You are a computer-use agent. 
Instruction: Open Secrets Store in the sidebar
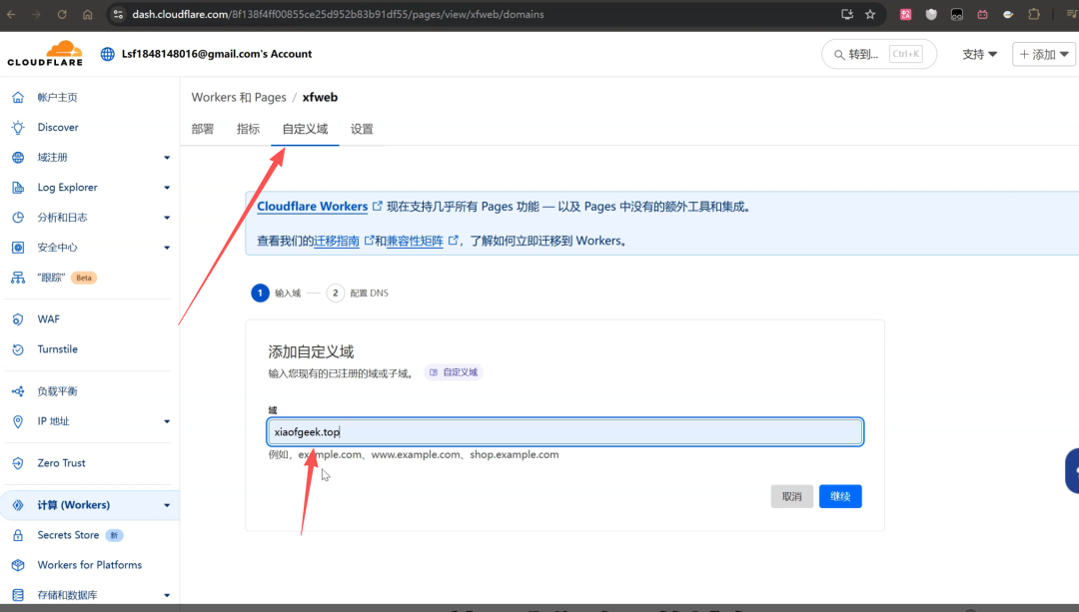68,535
